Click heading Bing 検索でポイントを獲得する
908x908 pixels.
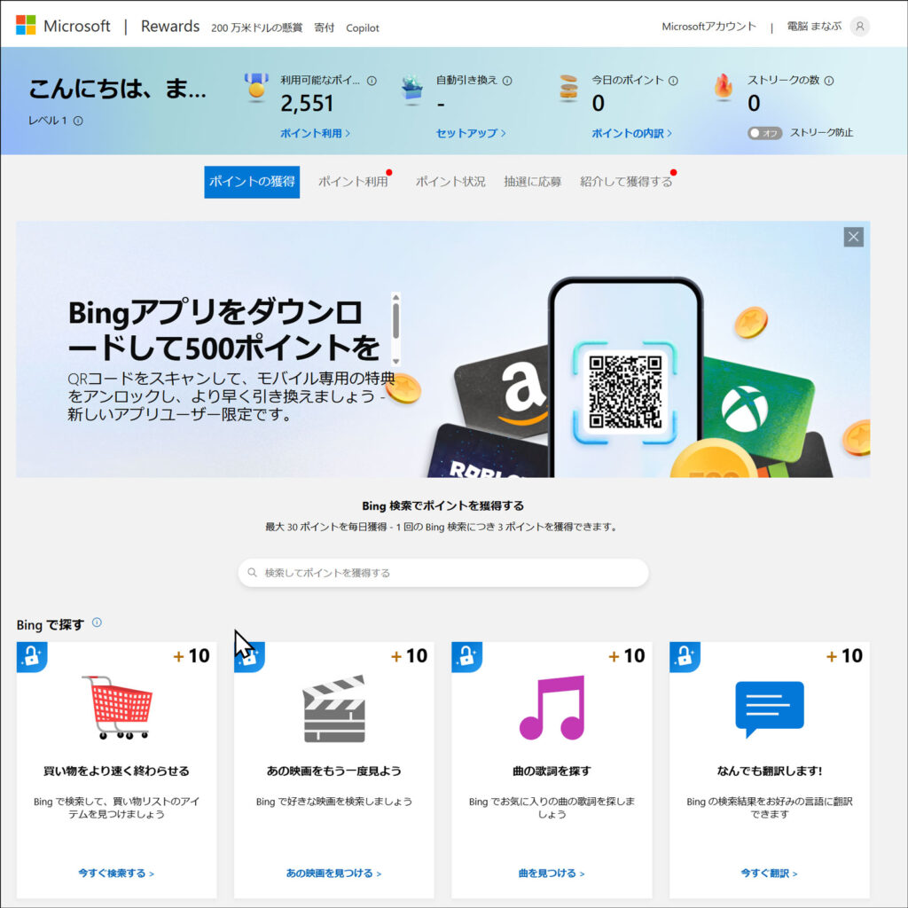[x=443, y=505]
